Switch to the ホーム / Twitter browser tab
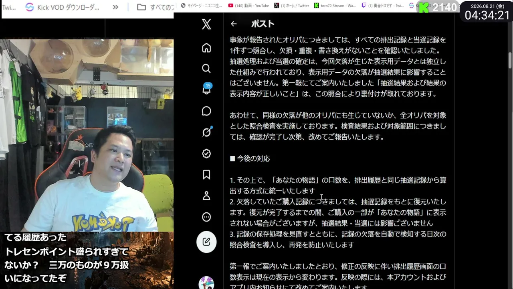Screen dimensions: 513x289 pyautogui.click(x=292, y=6)
